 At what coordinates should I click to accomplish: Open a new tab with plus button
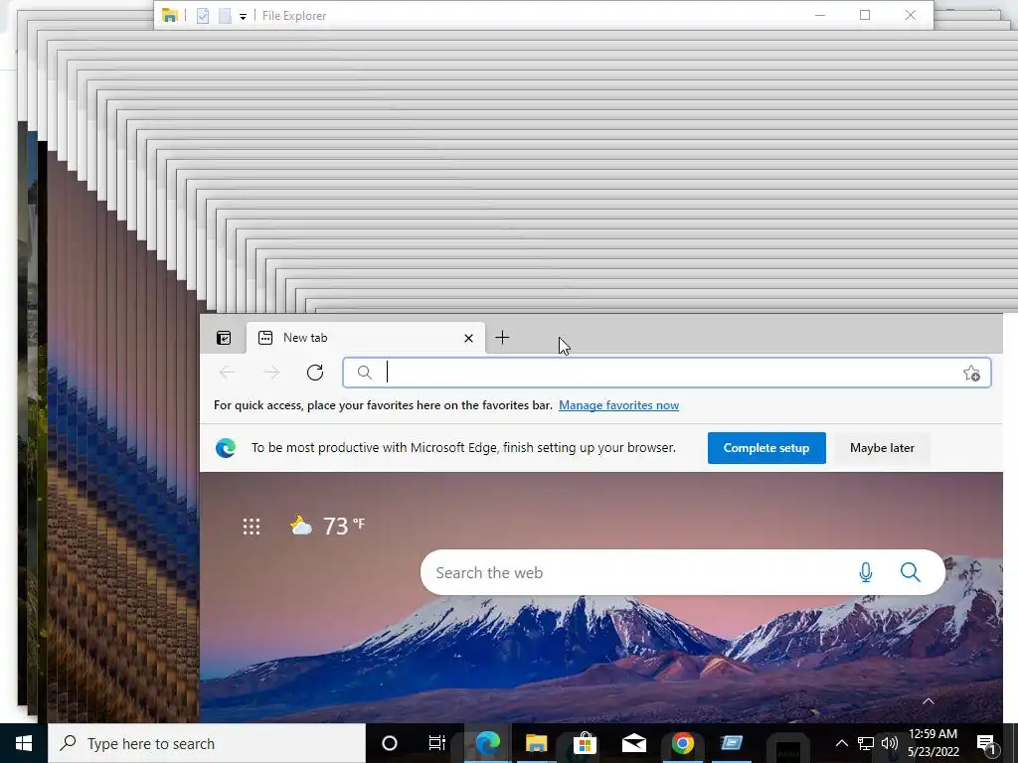pyautogui.click(x=502, y=338)
